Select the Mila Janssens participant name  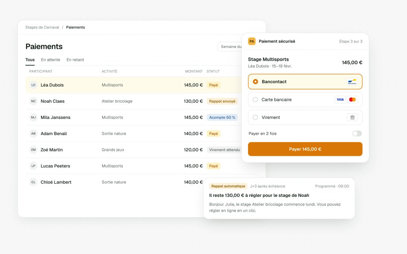pos(55,117)
